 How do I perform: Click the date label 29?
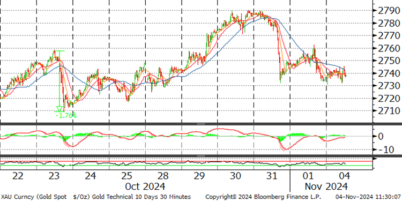(x=199, y=176)
